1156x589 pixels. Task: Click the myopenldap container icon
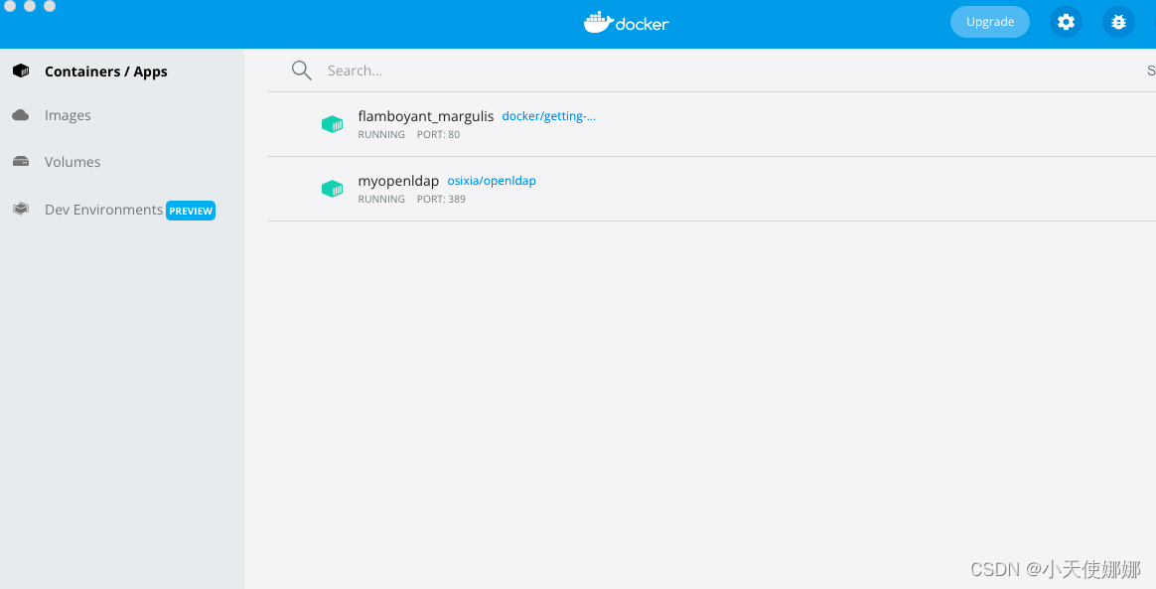(333, 189)
